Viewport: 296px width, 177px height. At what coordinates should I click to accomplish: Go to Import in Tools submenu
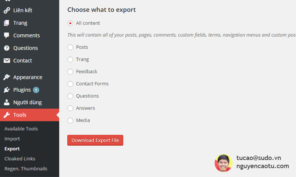(x=12, y=139)
